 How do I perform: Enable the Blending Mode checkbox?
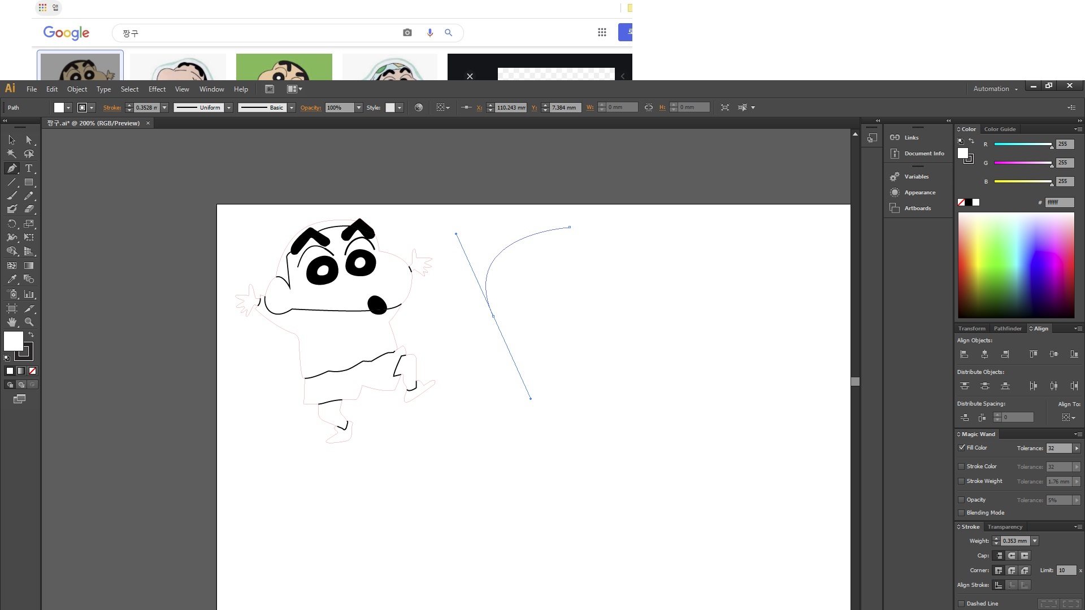[x=961, y=513]
